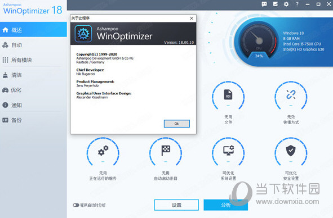333x218 pixels.
Task: Click the gauge icon beside 优化
Action: click(x=5, y=90)
